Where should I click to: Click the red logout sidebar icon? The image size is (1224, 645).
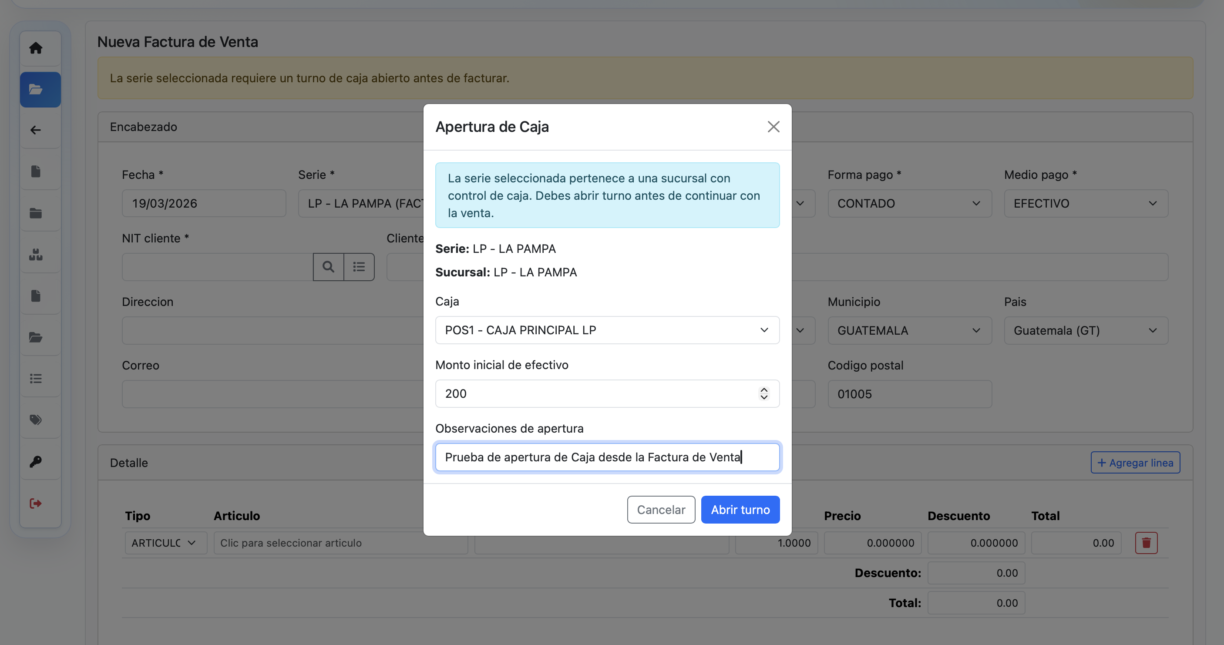[36, 503]
